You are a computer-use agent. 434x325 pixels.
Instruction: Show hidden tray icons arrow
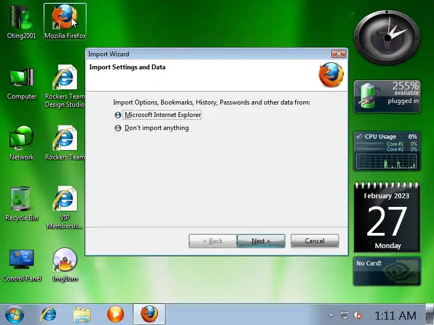pos(331,315)
